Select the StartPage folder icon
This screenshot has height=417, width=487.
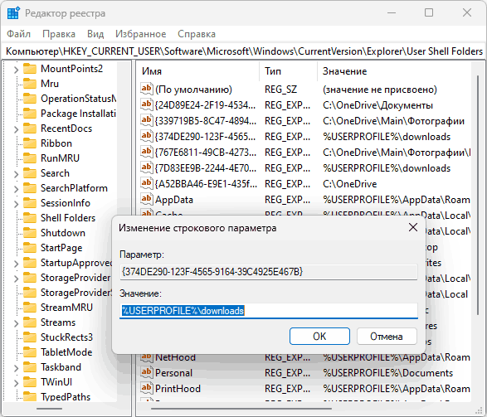coord(30,247)
